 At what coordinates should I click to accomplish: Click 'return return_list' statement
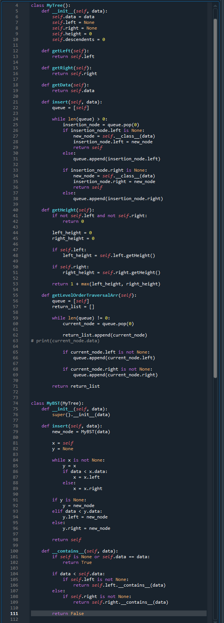coord(76,386)
